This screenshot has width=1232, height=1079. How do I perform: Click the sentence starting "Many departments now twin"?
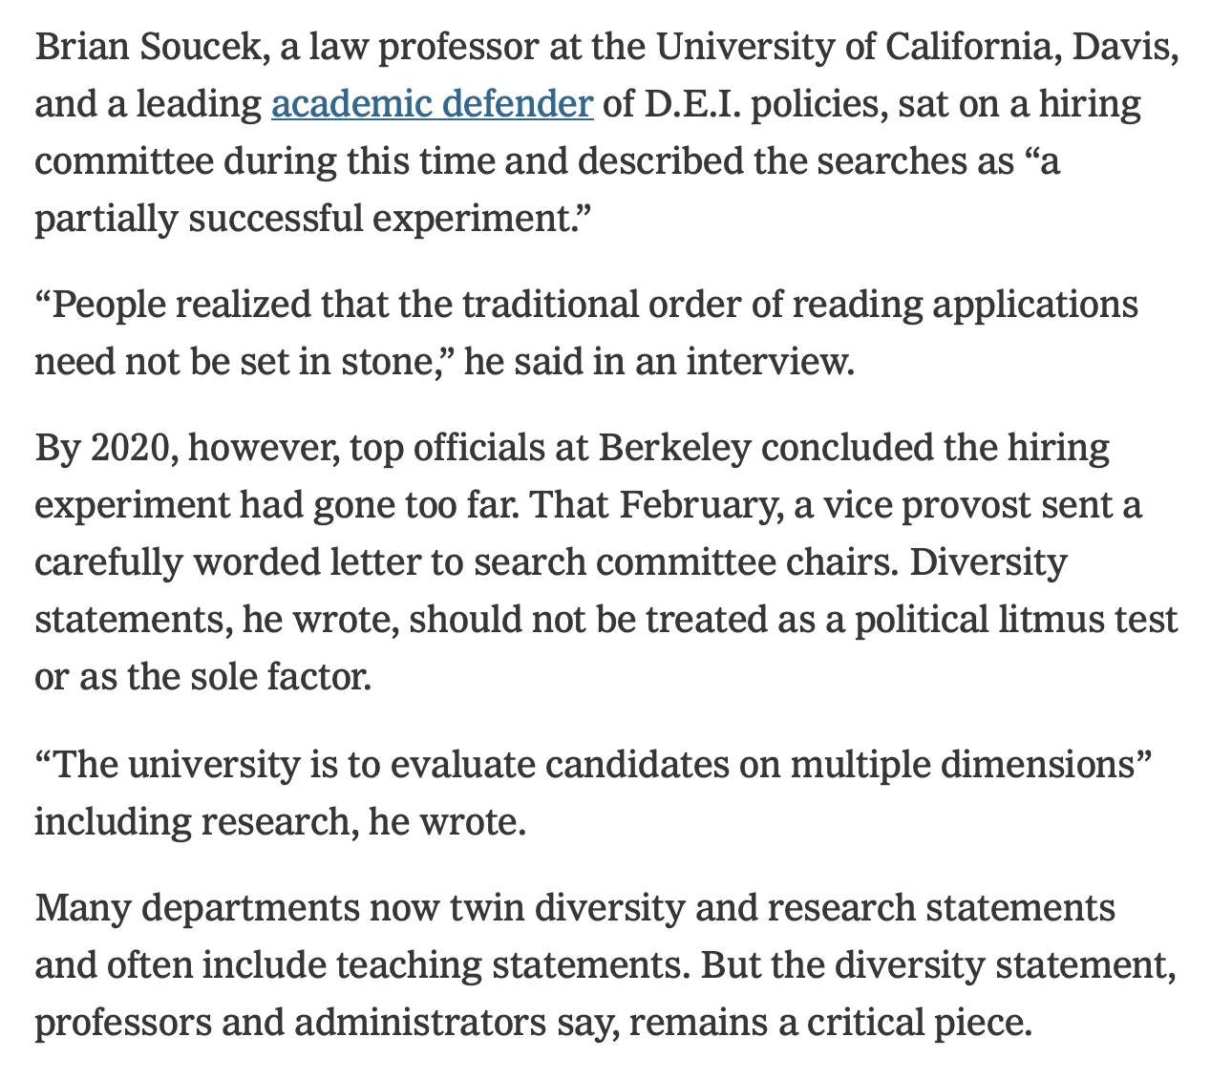coord(574,908)
